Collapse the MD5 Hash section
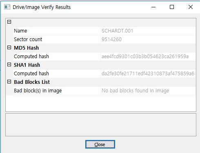Screen dimensions: 200x153 click(9, 48)
